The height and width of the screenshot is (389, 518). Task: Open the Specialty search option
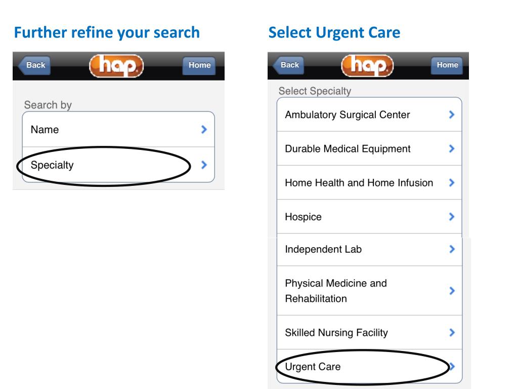(118, 165)
